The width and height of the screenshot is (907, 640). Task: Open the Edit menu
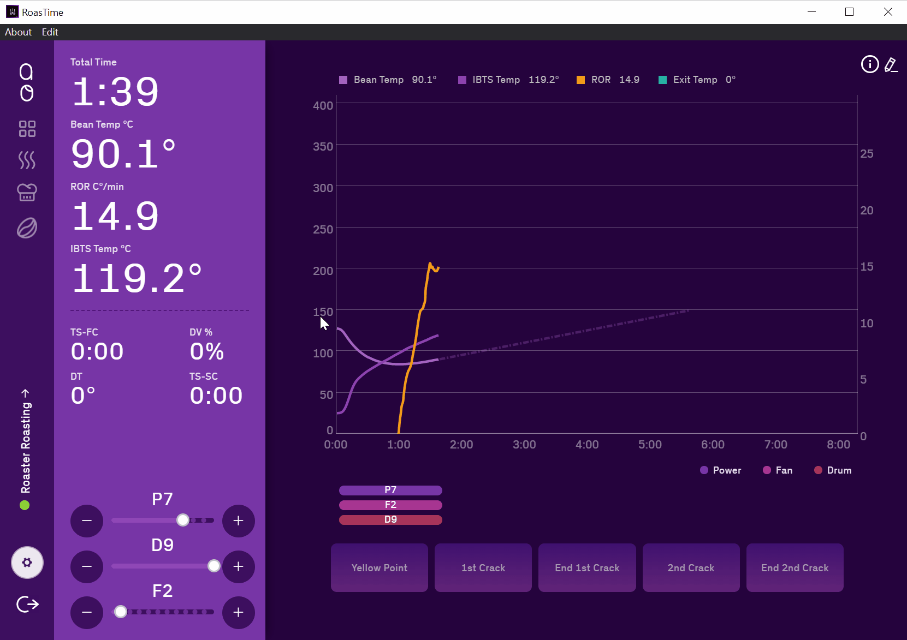pos(50,32)
